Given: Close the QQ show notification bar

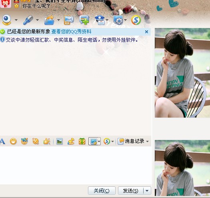Looking at the screenshot, I should pos(146,32).
